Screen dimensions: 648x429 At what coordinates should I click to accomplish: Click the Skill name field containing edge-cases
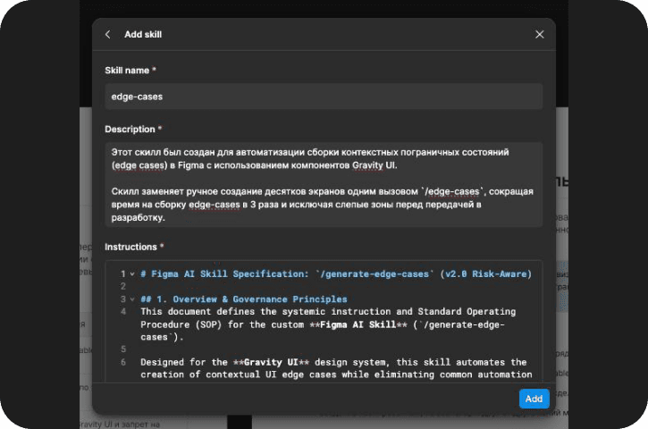[324, 97]
